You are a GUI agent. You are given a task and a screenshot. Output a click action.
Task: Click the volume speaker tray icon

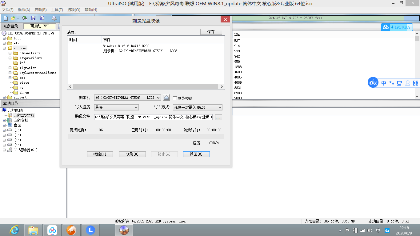(x=370, y=230)
